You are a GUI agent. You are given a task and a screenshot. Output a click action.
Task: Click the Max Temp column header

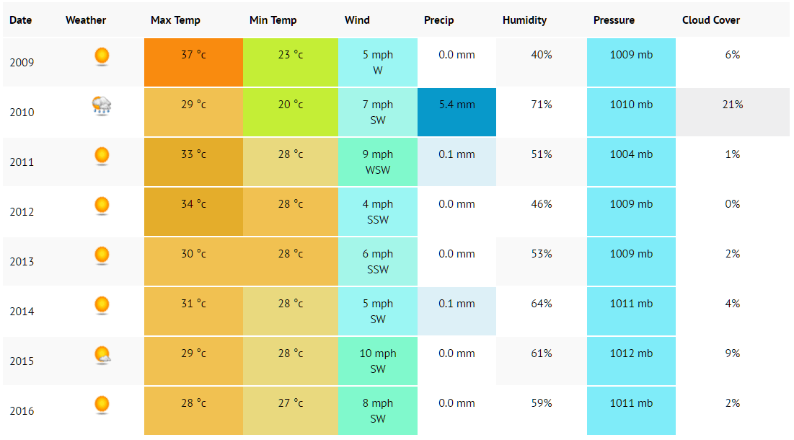175,20
